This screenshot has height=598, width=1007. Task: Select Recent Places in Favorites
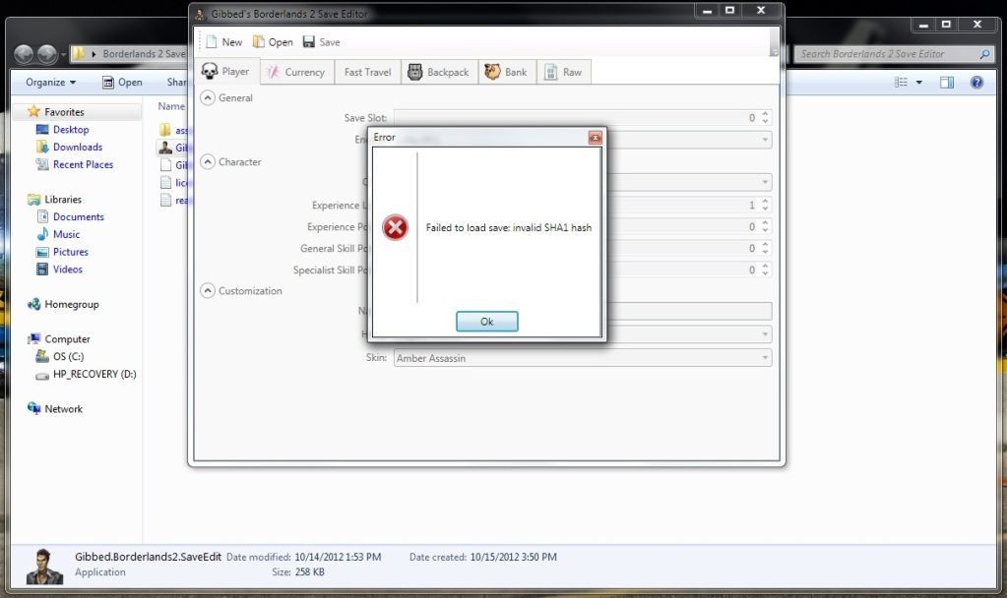(83, 164)
